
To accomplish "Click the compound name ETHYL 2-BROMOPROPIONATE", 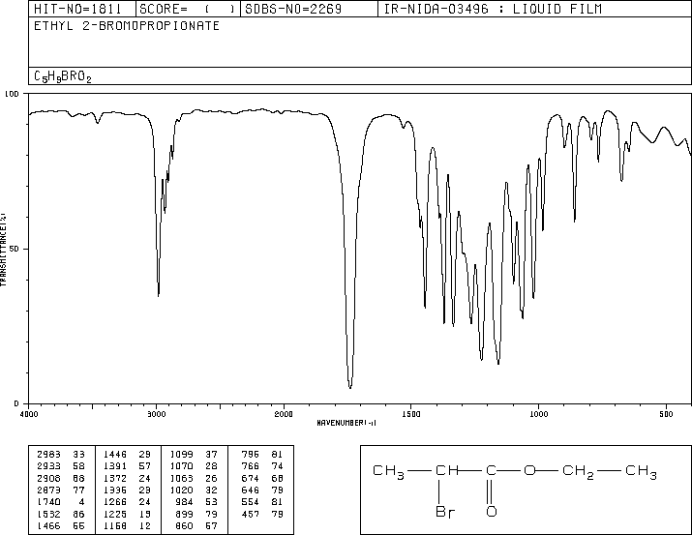I will tap(127, 26).
